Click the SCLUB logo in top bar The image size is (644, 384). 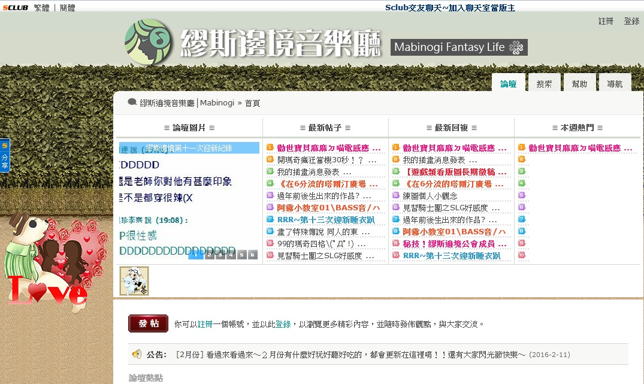click(15, 7)
